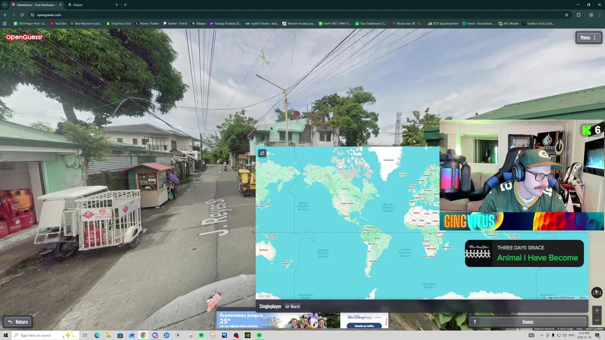605x340 pixels.
Task: Open the Sleeper bookmark
Action: (199, 23)
